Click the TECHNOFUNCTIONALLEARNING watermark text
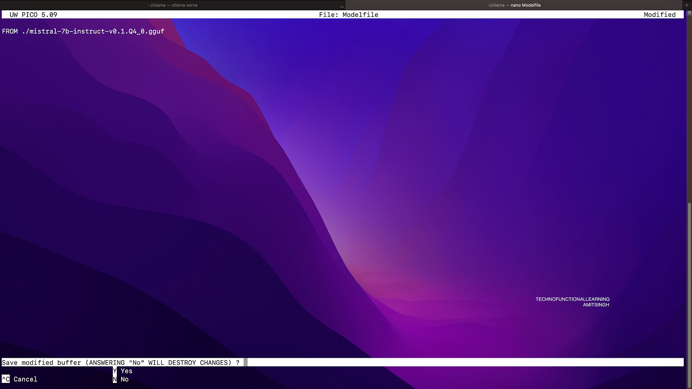692x389 pixels. point(572,299)
